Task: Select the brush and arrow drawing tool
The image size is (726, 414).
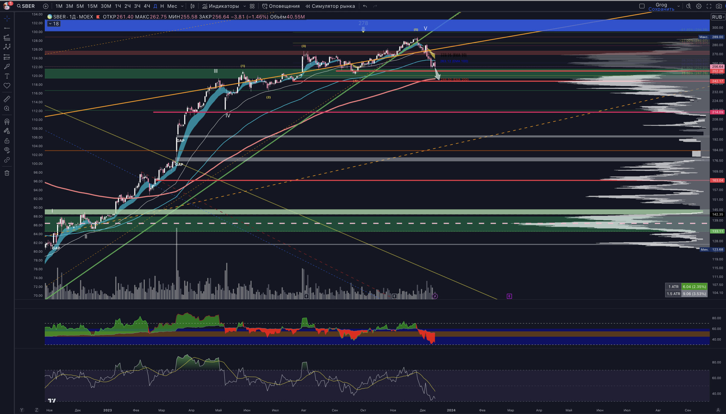Action: tap(7, 66)
